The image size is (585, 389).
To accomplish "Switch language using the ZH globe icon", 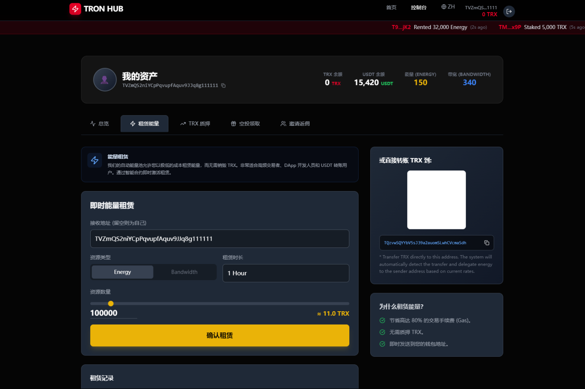I will pos(448,7).
